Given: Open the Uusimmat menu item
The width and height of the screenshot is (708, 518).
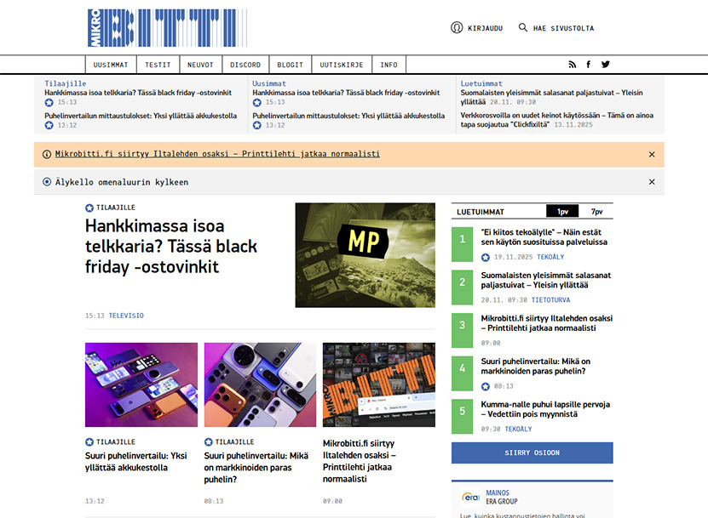Looking at the screenshot, I should (x=111, y=65).
